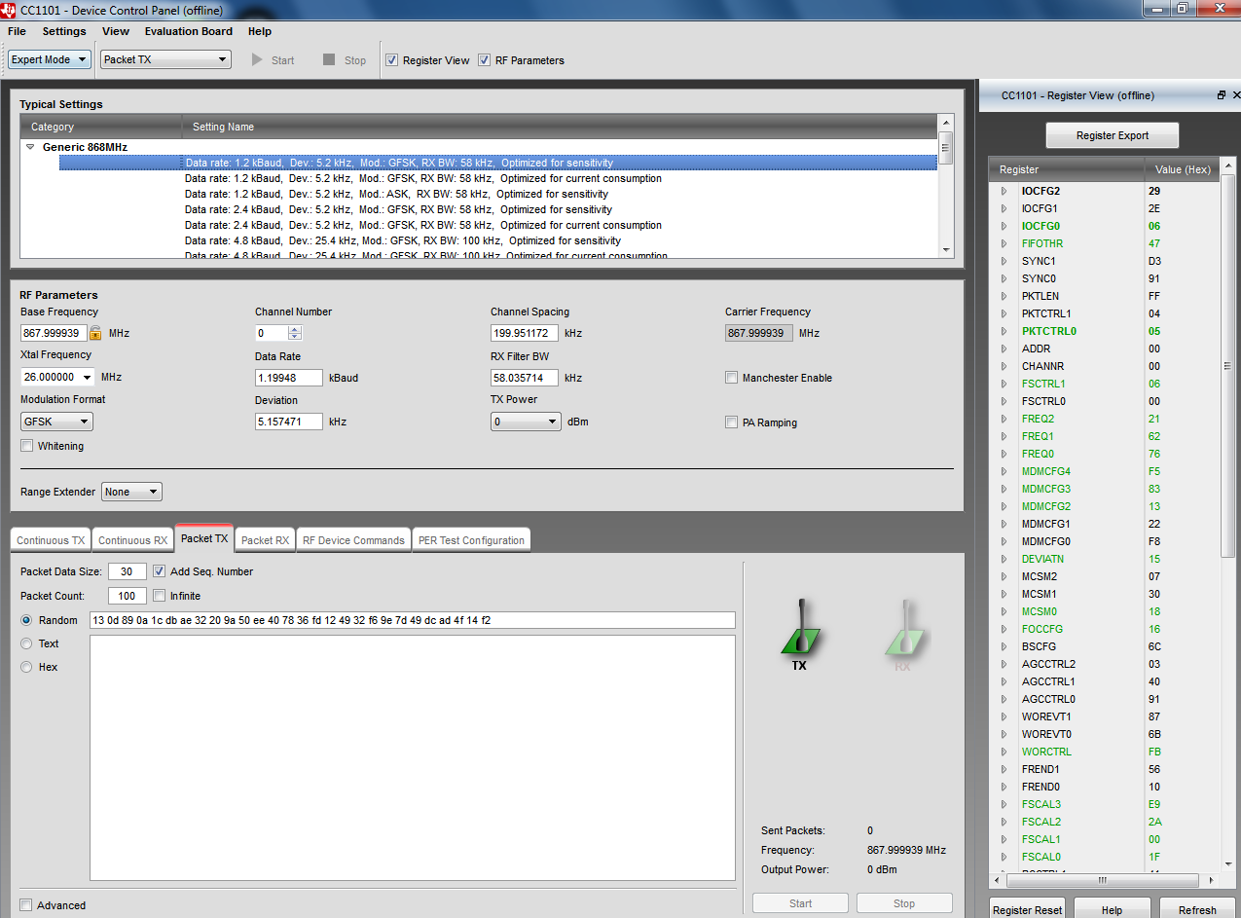Enable the Whitening checkbox
Viewport: 1241px width, 918px height.
click(26, 446)
